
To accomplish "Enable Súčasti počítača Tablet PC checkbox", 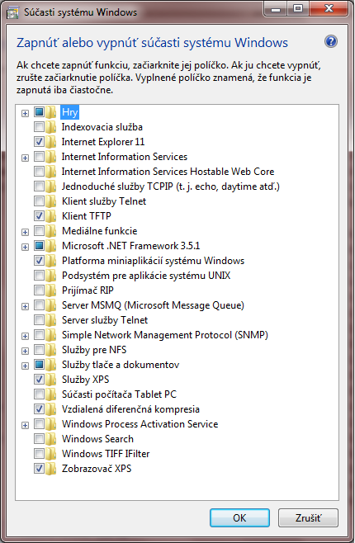I will (x=39, y=394).
